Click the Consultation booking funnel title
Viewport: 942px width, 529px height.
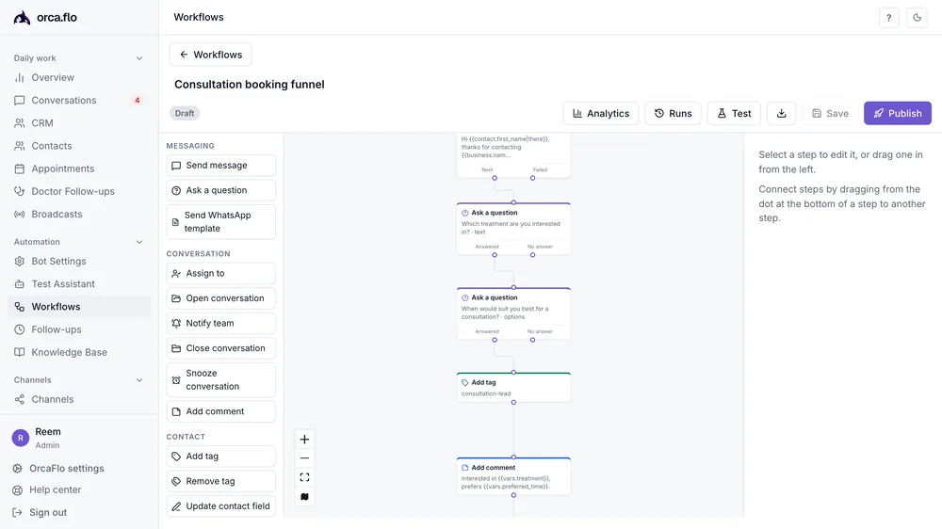click(250, 85)
